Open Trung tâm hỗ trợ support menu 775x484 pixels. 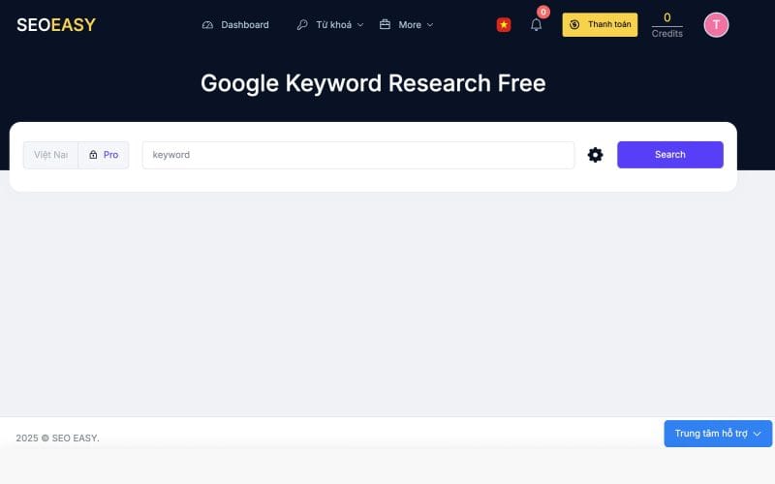(x=718, y=434)
